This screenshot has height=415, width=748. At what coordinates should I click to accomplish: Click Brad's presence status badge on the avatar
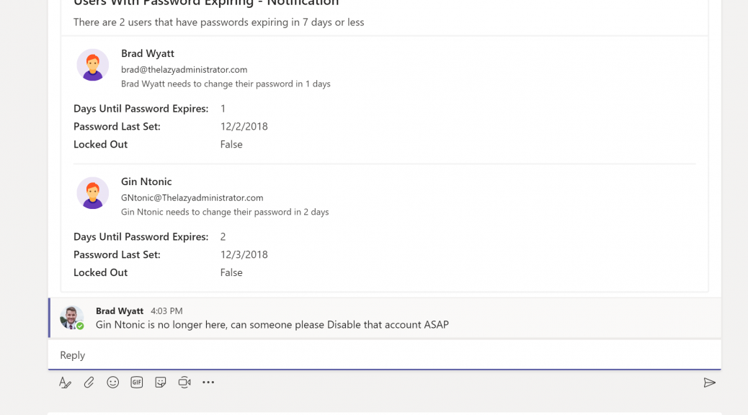tap(80, 326)
